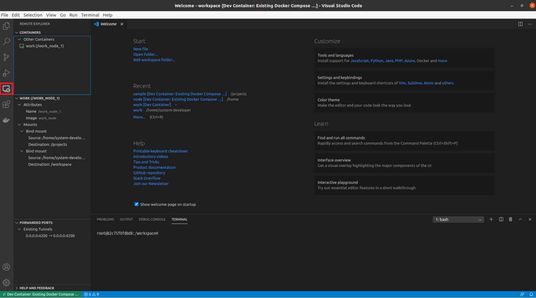The height and width of the screenshot is (298, 536).
Task: Open the Docker extension panel
Action: tap(6, 120)
